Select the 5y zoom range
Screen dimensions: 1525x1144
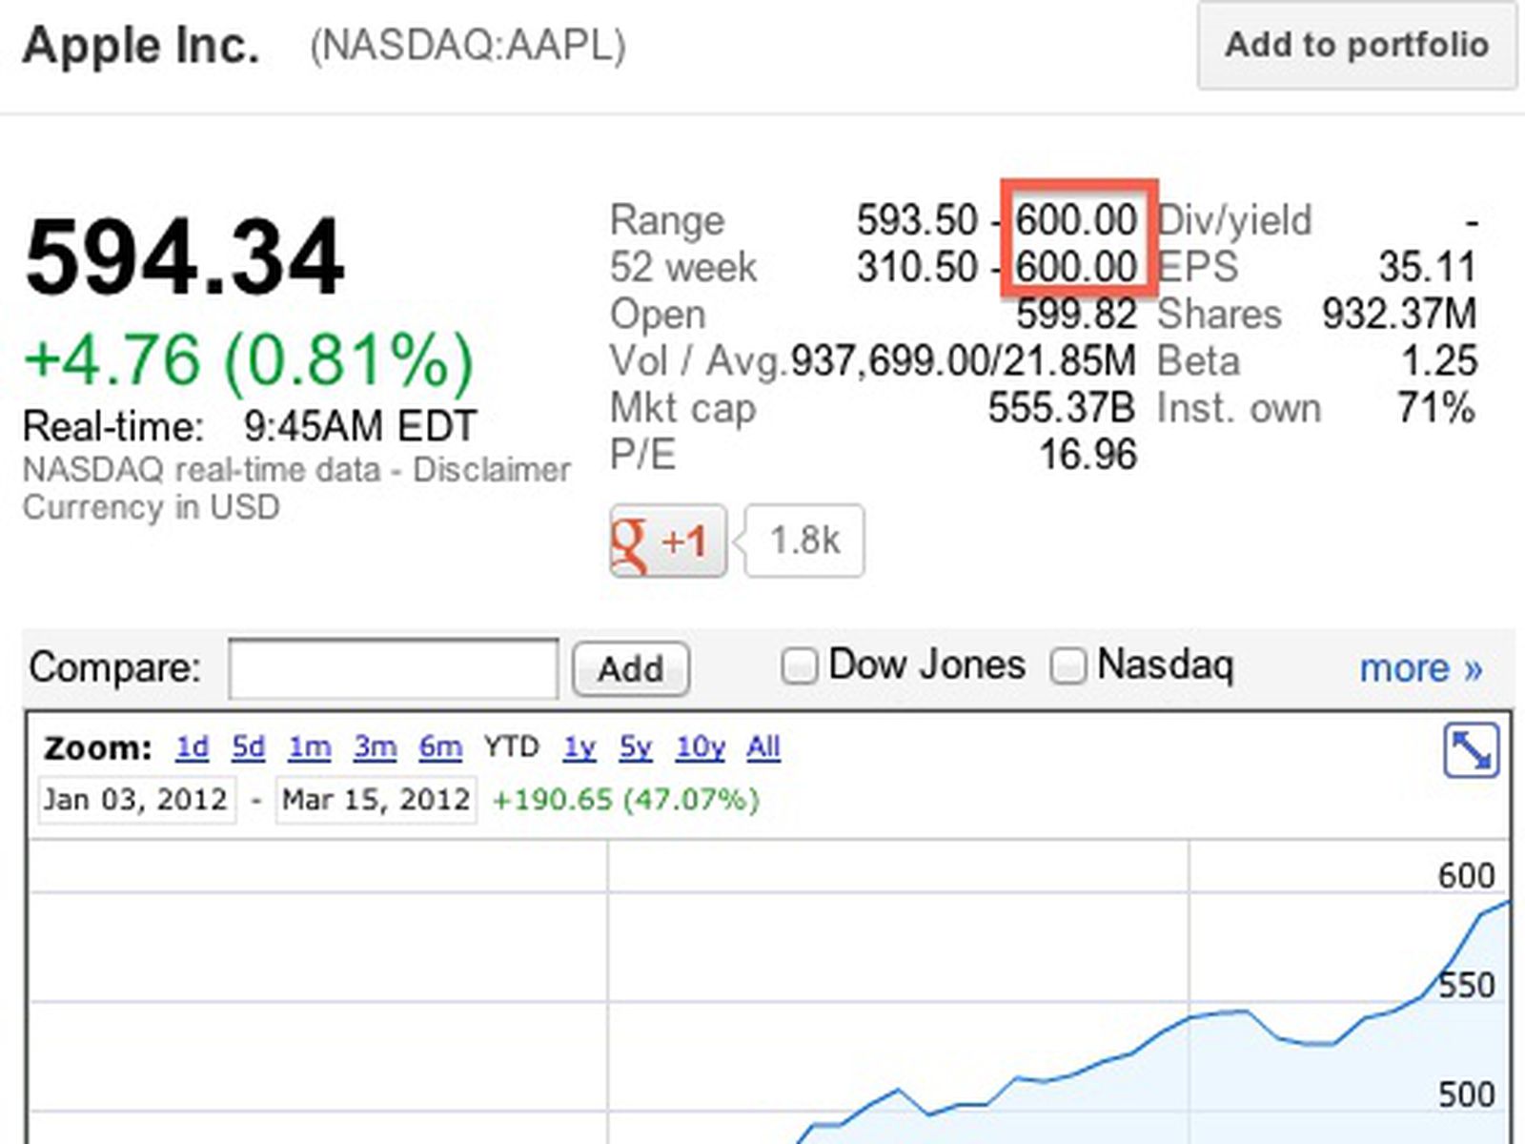coord(635,747)
